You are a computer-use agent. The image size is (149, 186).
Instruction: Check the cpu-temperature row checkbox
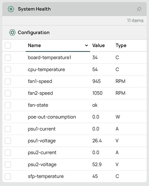click(x=8, y=70)
